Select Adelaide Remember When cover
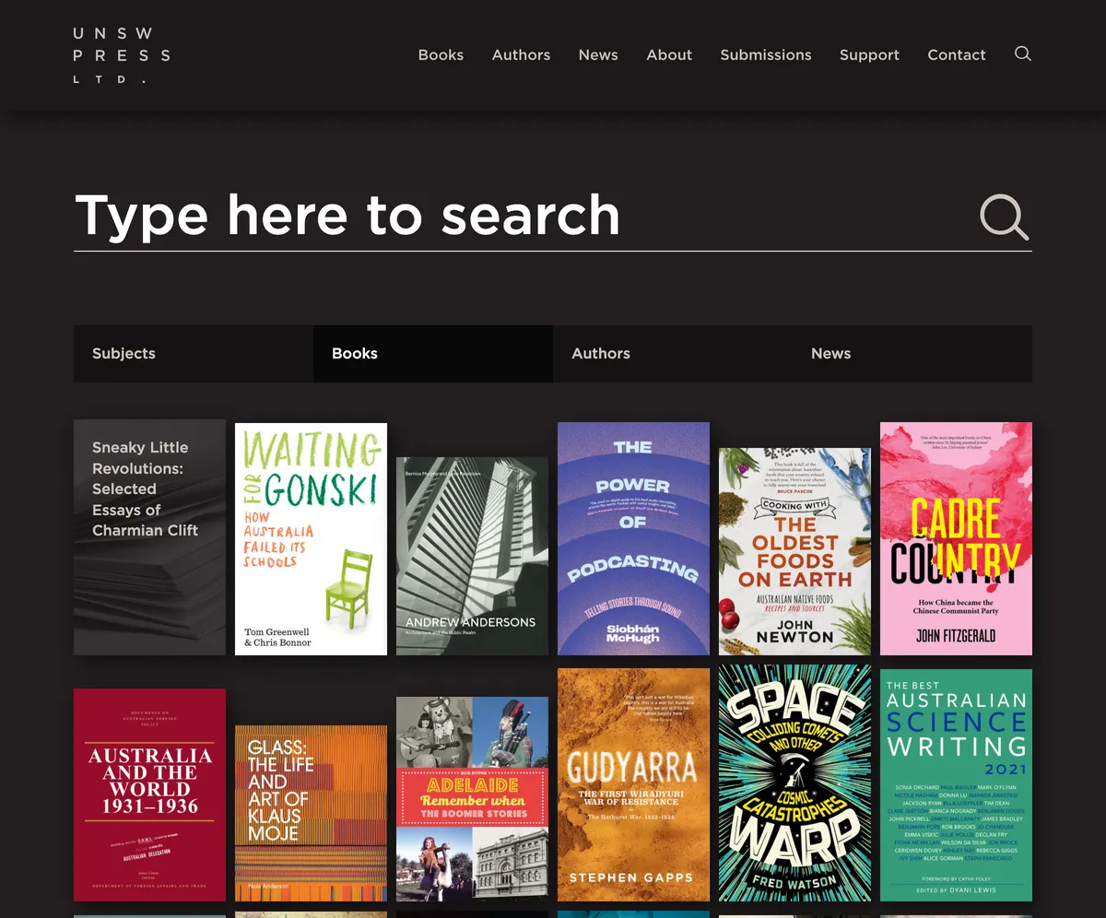Viewport: 1106px width, 918px height. click(x=472, y=799)
